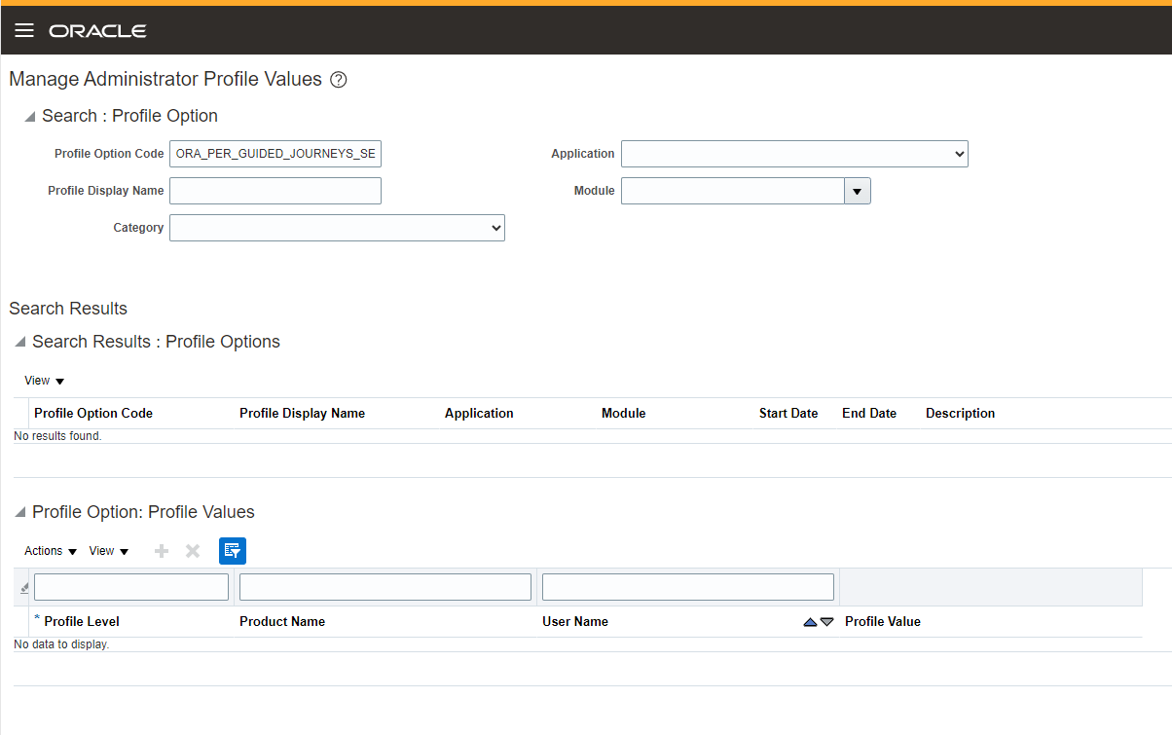1172x735 pixels.
Task: Collapse the Profile Option: Profile Values section
Action: click(20, 512)
